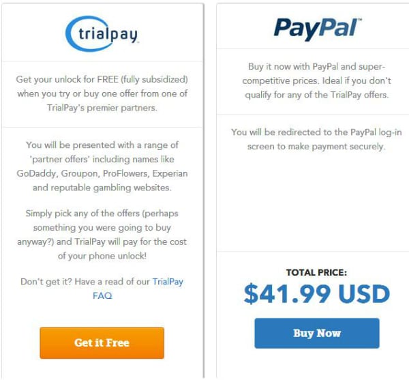Click the $41.99 USD price
Screen dimensions: 409x380
(x=317, y=293)
